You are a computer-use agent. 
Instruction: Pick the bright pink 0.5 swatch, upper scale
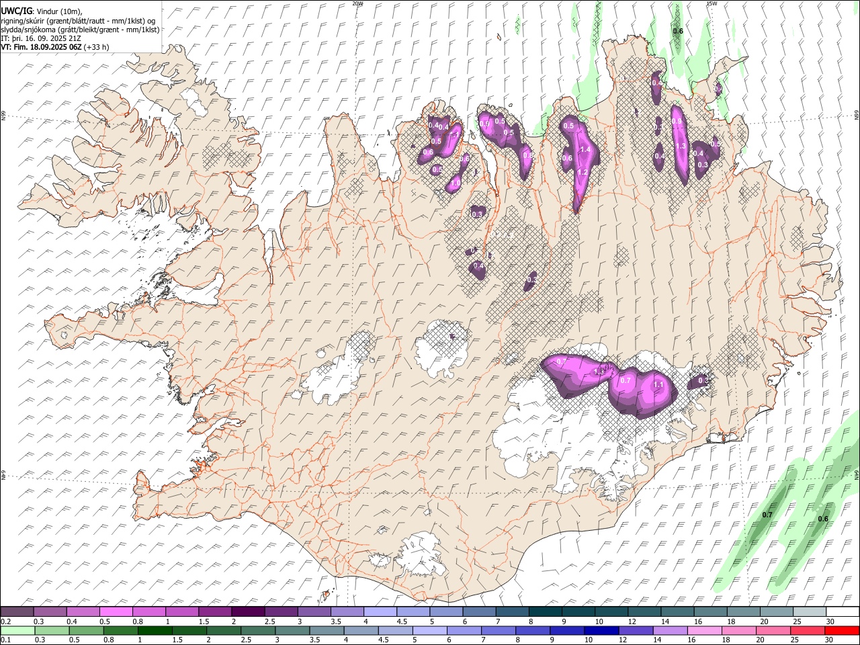116,612
